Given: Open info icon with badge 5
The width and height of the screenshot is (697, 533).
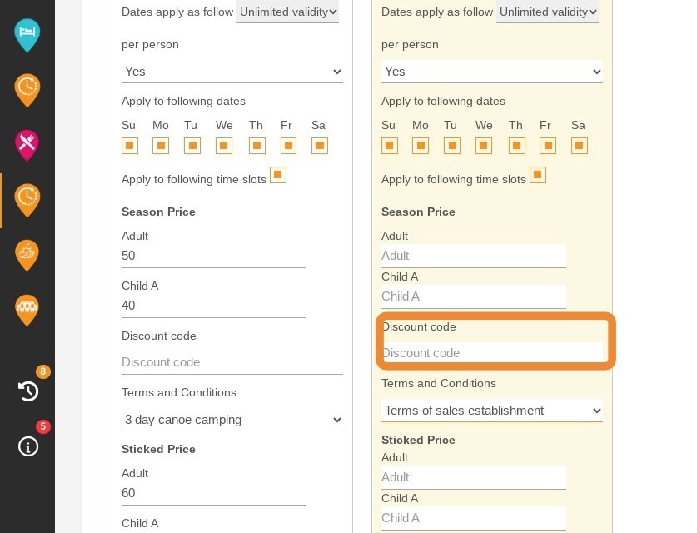Looking at the screenshot, I should [x=28, y=446].
